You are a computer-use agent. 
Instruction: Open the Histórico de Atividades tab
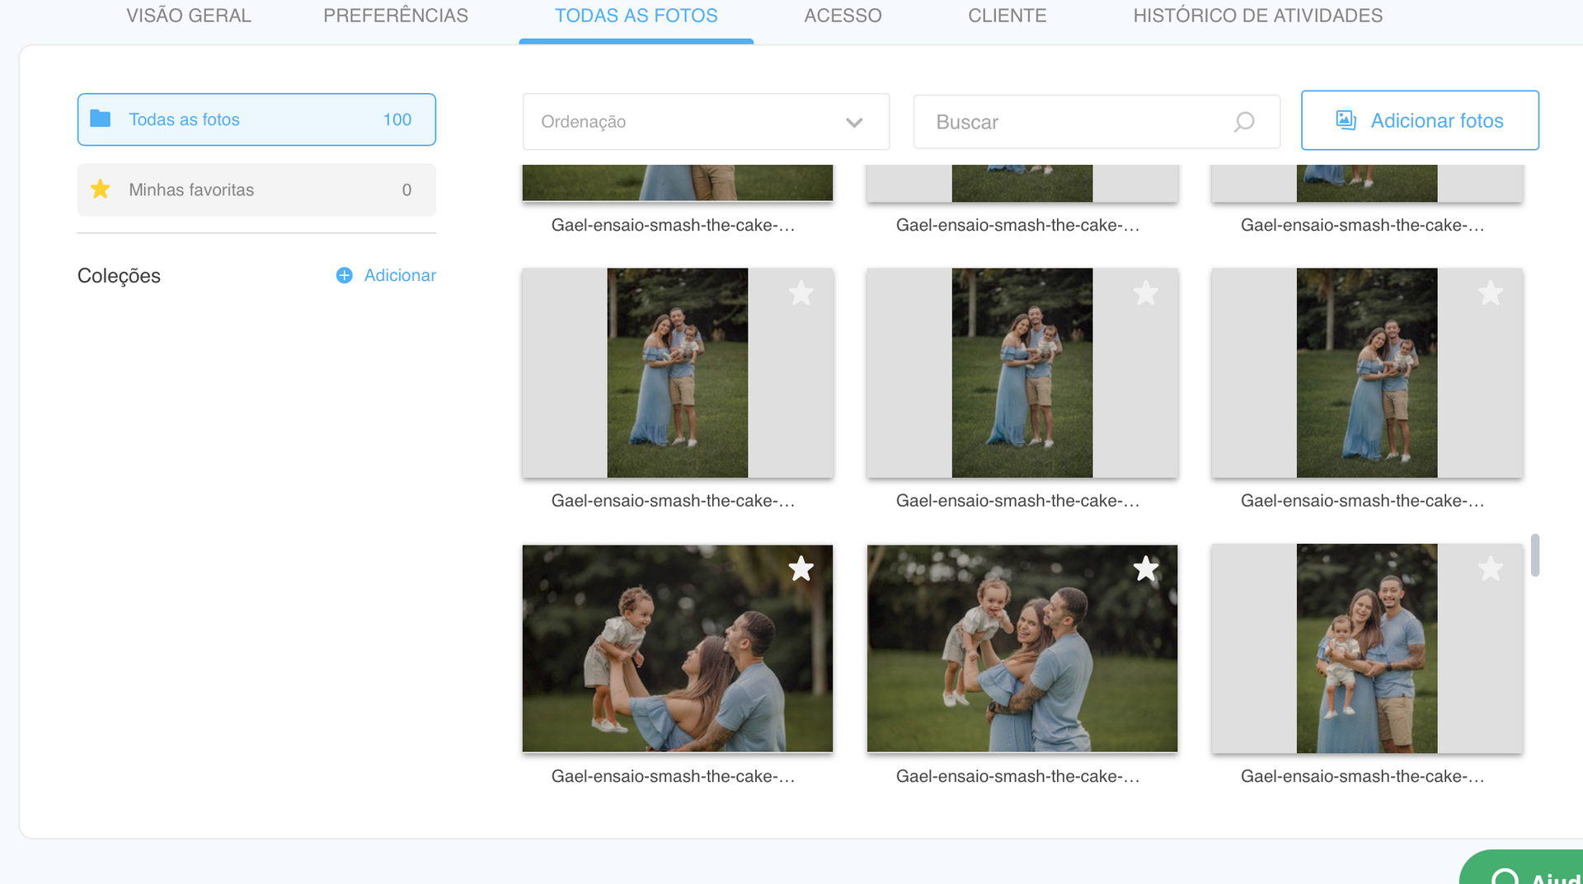(x=1257, y=16)
